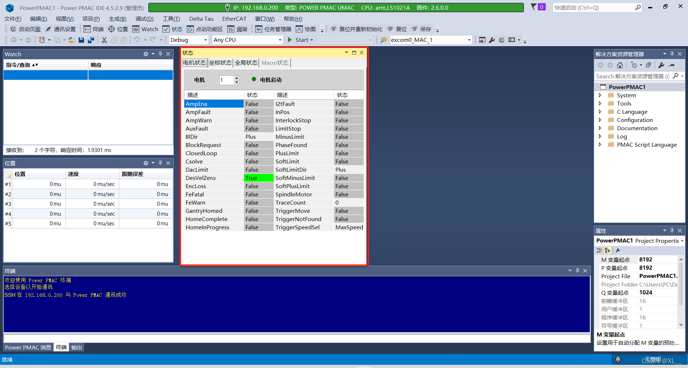Open the Start button dropdown arrow
Viewport: 688px width, 368px height.
[x=312, y=40]
